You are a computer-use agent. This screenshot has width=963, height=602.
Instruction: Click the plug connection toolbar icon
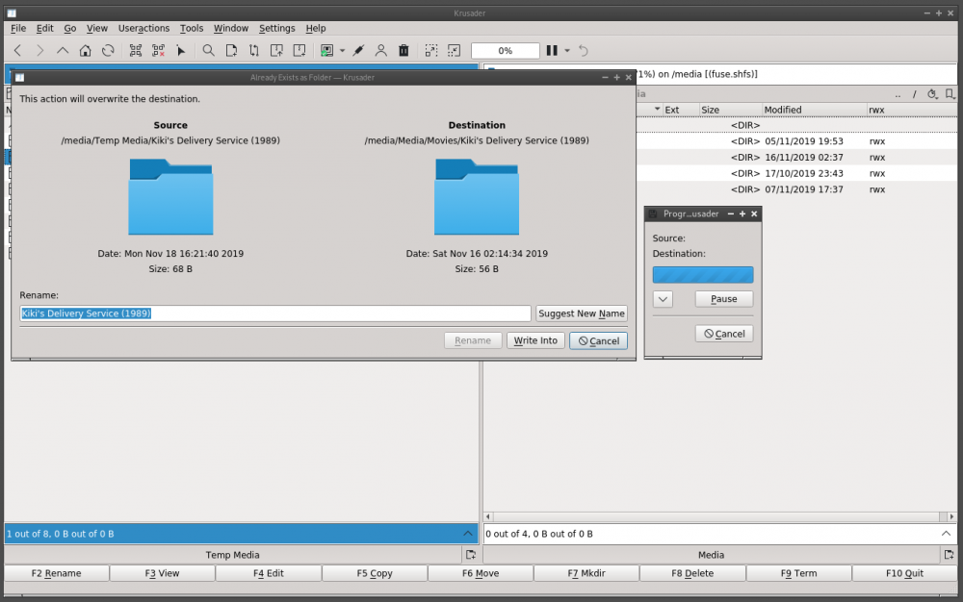[358, 50]
